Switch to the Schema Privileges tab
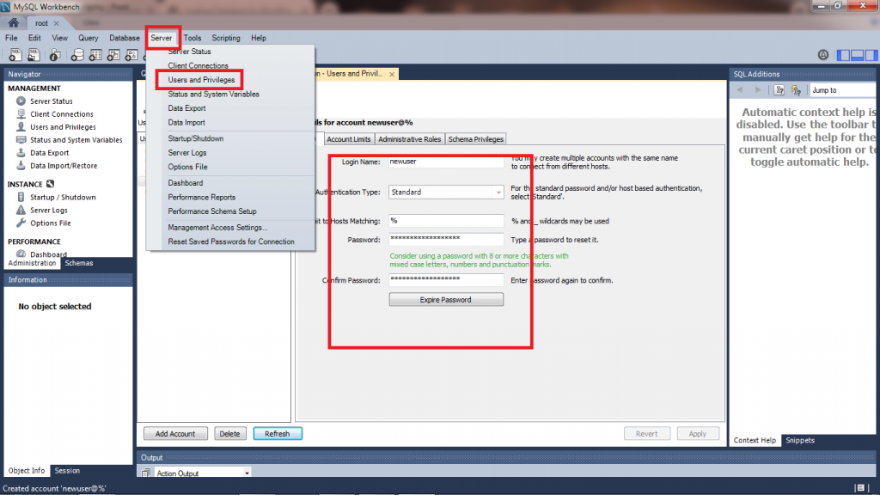Image resolution: width=880 pixels, height=495 pixels. pos(475,139)
